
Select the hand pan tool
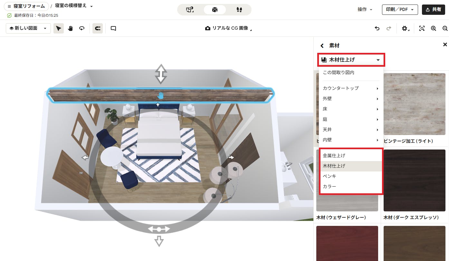pos(70,28)
